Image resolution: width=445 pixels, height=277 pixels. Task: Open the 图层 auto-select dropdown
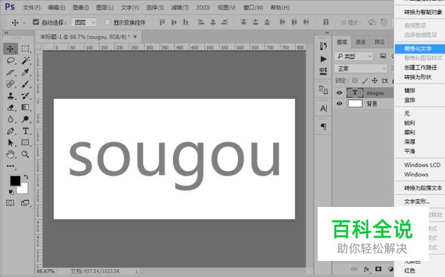pos(84,22)
